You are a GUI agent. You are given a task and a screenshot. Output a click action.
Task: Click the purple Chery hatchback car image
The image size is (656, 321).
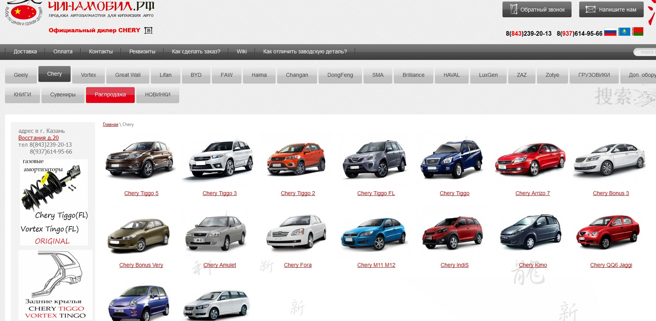pos(139,303)
